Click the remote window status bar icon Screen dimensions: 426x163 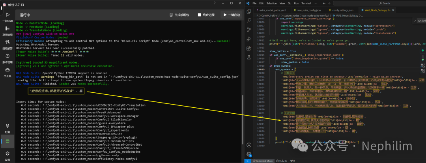coord(247,161)
